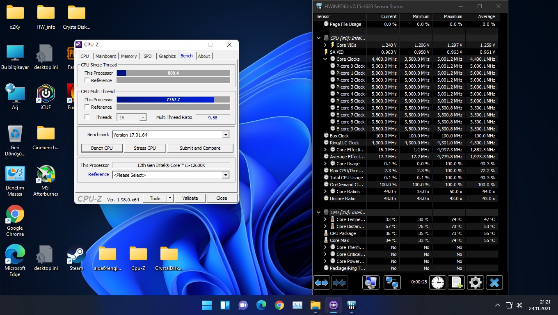558x315 pixels.
Task: Select Uncore Ratio sensor row
Action: coord(405,199)
